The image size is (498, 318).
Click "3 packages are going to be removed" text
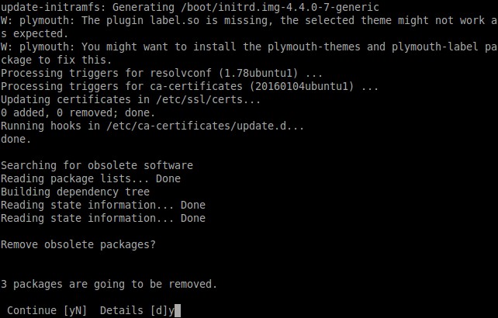[109, 284]
